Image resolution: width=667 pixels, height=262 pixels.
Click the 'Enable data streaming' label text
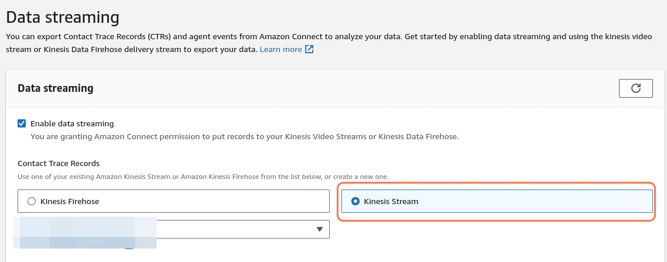tap(72, 123)
